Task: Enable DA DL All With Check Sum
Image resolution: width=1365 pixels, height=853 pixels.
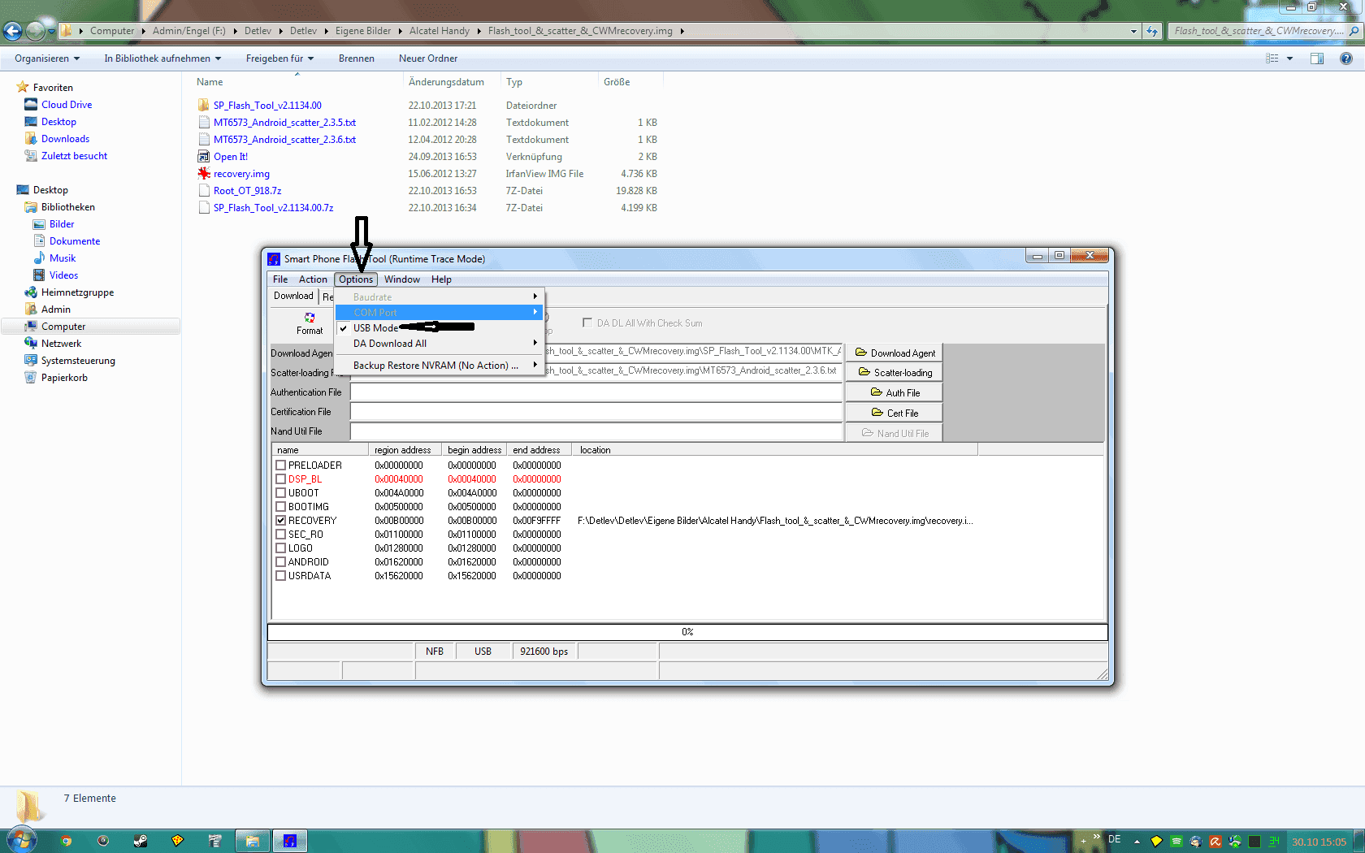Action: click(x=587, y=323)
